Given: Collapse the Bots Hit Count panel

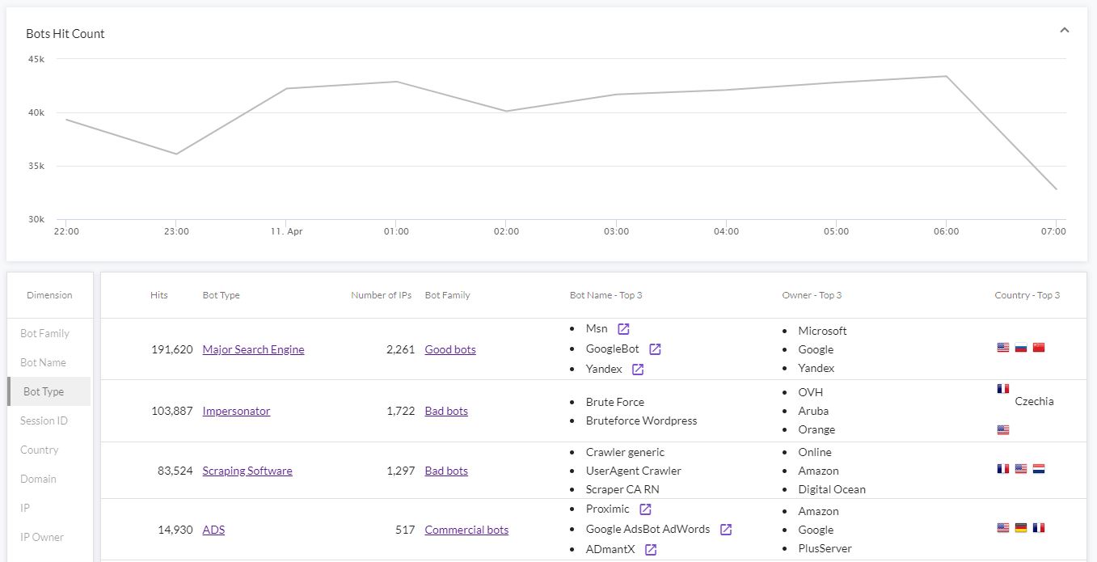Looking at the screenshot, I should click(x=1064, y=29).
